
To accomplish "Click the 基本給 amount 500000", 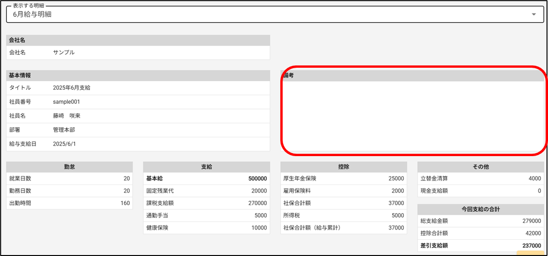I will tap(257, 179).
